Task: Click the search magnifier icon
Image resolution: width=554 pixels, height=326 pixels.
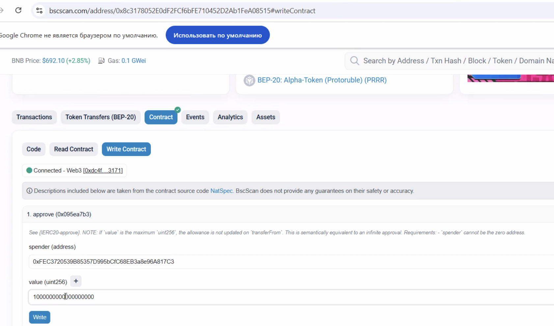Action: [x=354, y=61]
